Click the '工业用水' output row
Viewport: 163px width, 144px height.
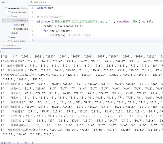82,116
